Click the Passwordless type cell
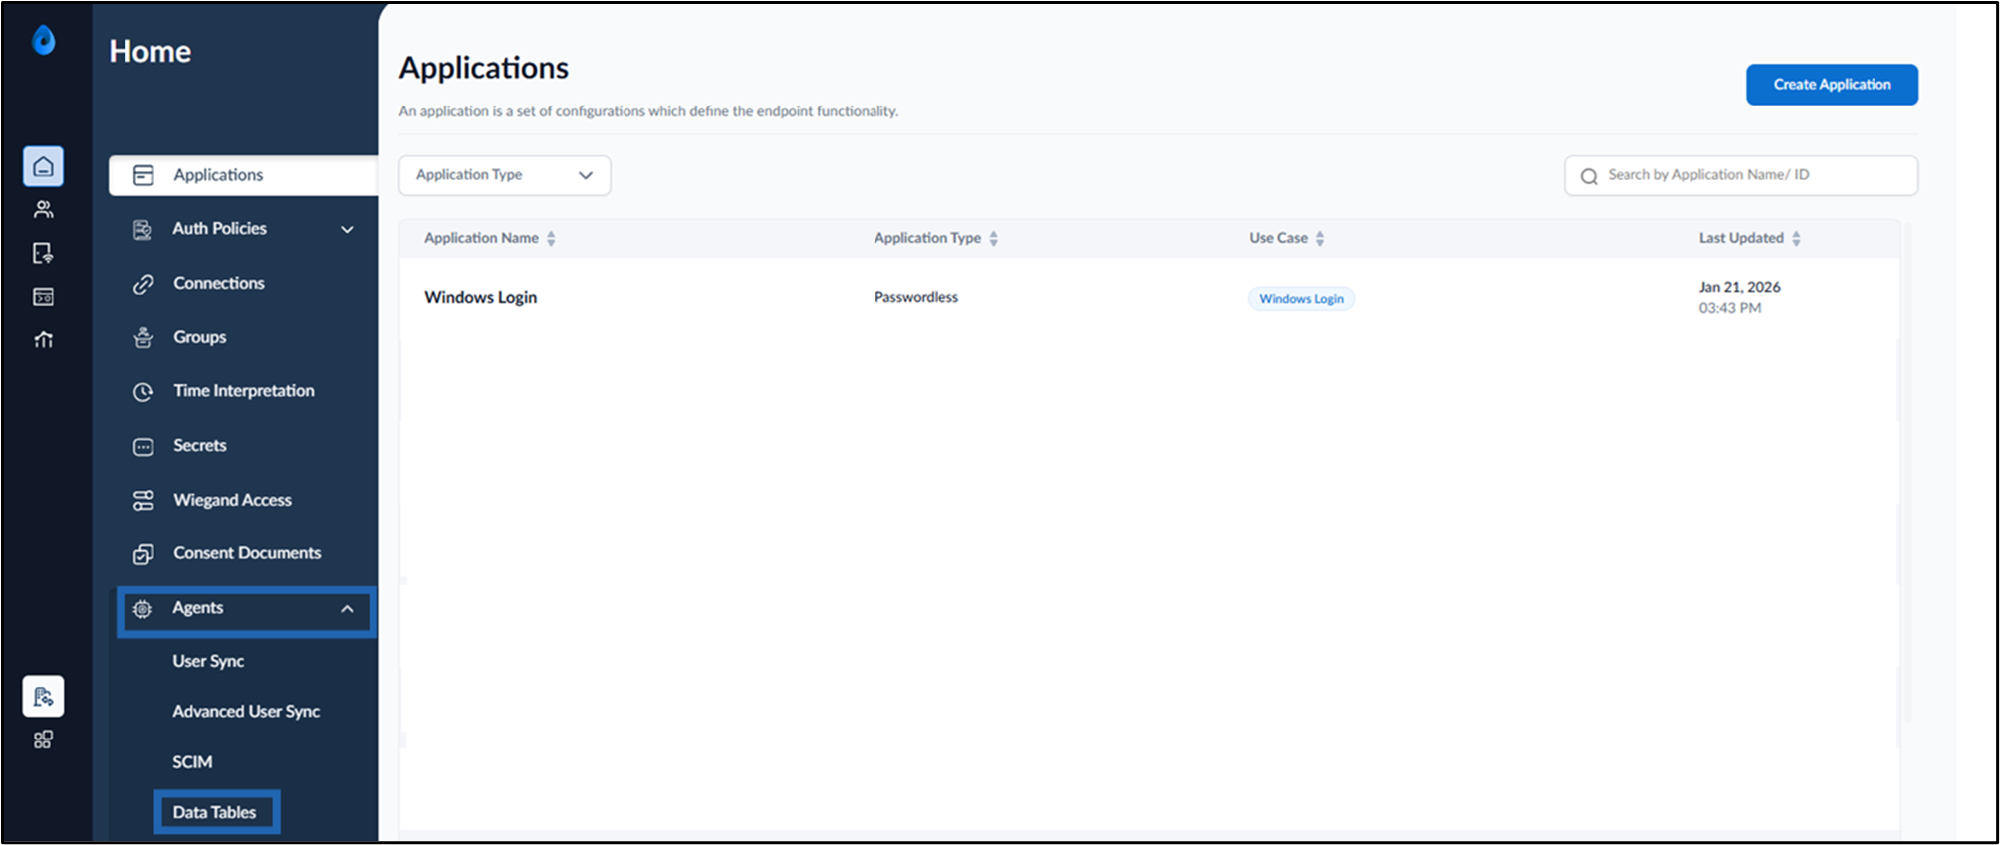This screenshot has height=845, width=2000. 916,297
